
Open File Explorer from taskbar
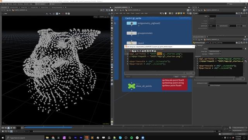point(47,138)
